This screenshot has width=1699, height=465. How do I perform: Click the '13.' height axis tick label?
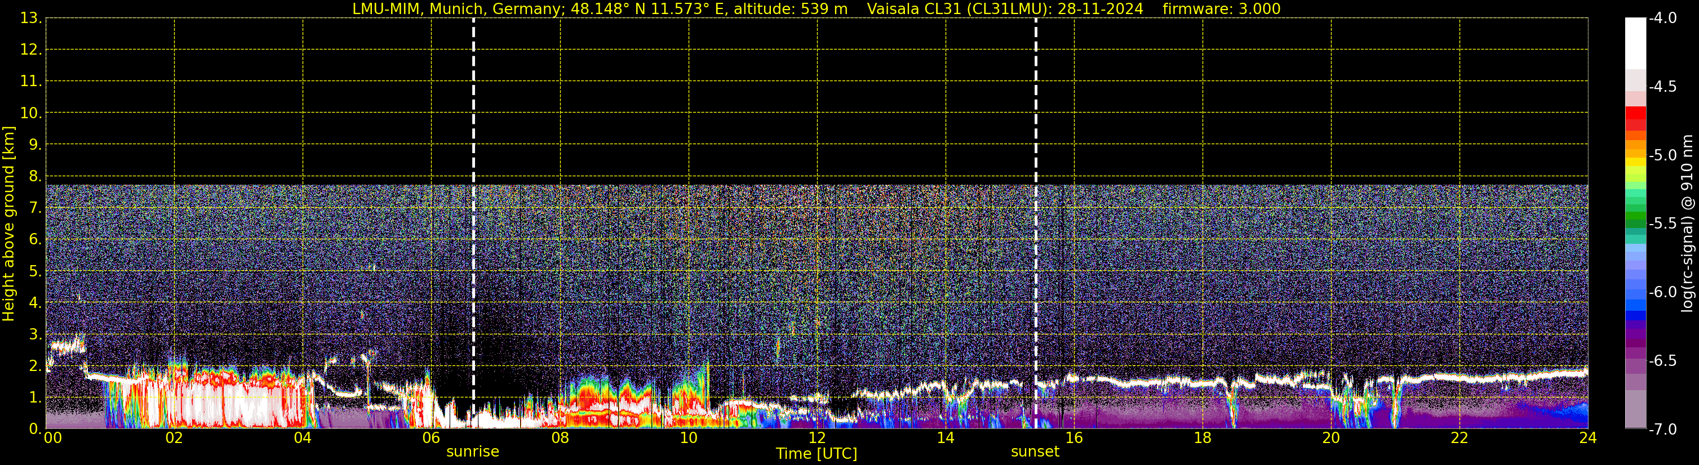(31, 19)
